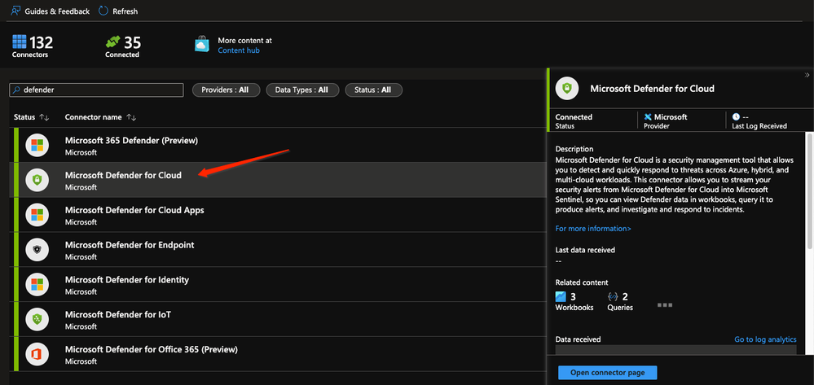814x385 pixels.
Task: Click the Data received heading
Action: 578,339
